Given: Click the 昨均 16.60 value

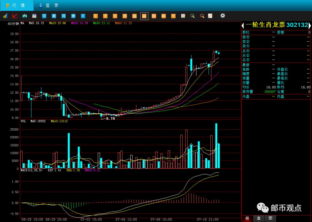Looking at the screenshot, I should coord(306,87).
